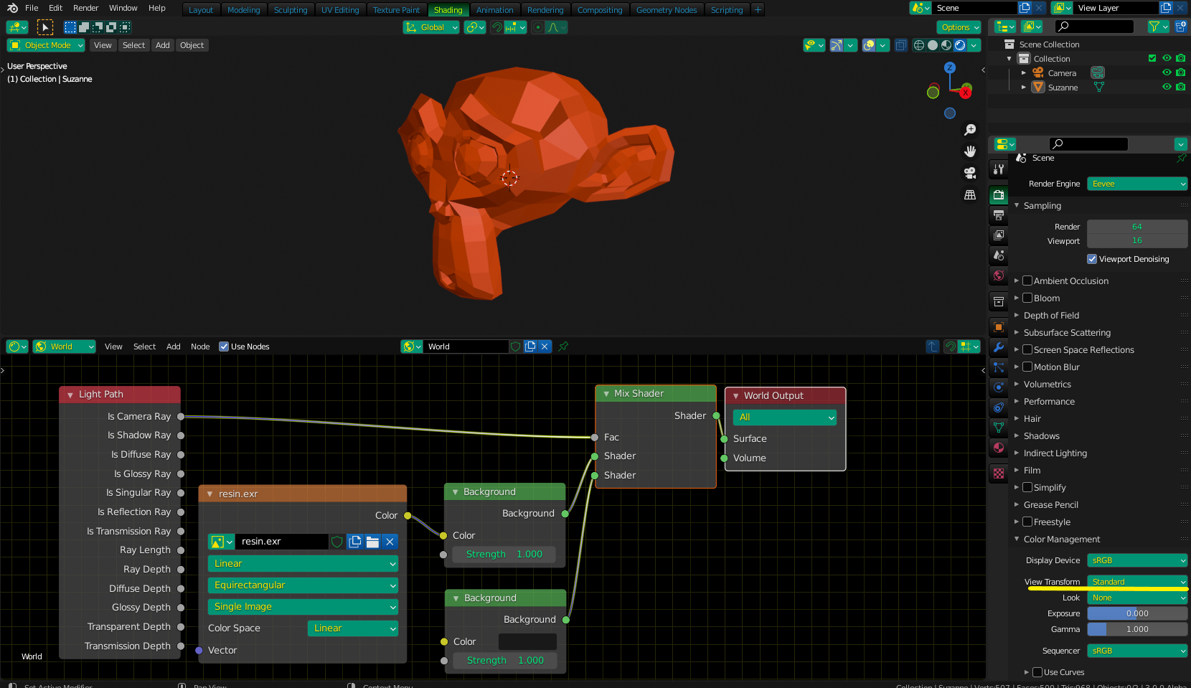Select wireframe viewport shading
This screenshot has width=1191, height=688.
[x=919, y=45]
